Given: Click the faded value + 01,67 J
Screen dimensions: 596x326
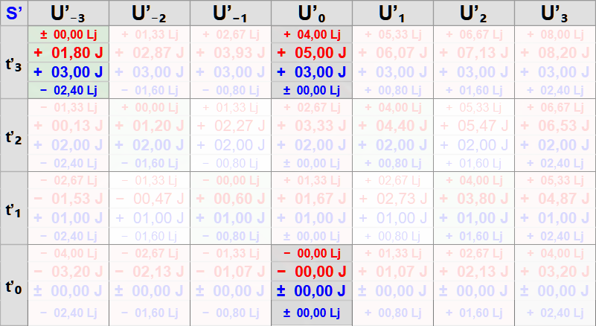Looking at the screenshot, I should coord(312,199).
